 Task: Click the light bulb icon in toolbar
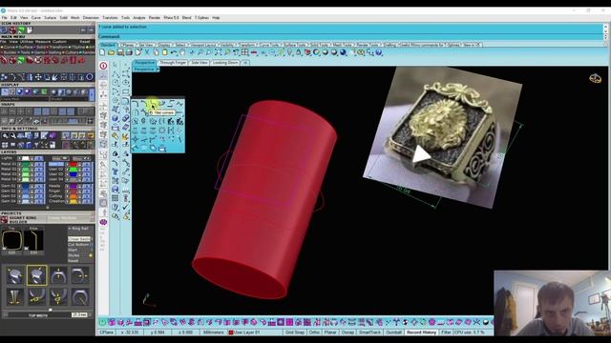[x=289, y=52]
